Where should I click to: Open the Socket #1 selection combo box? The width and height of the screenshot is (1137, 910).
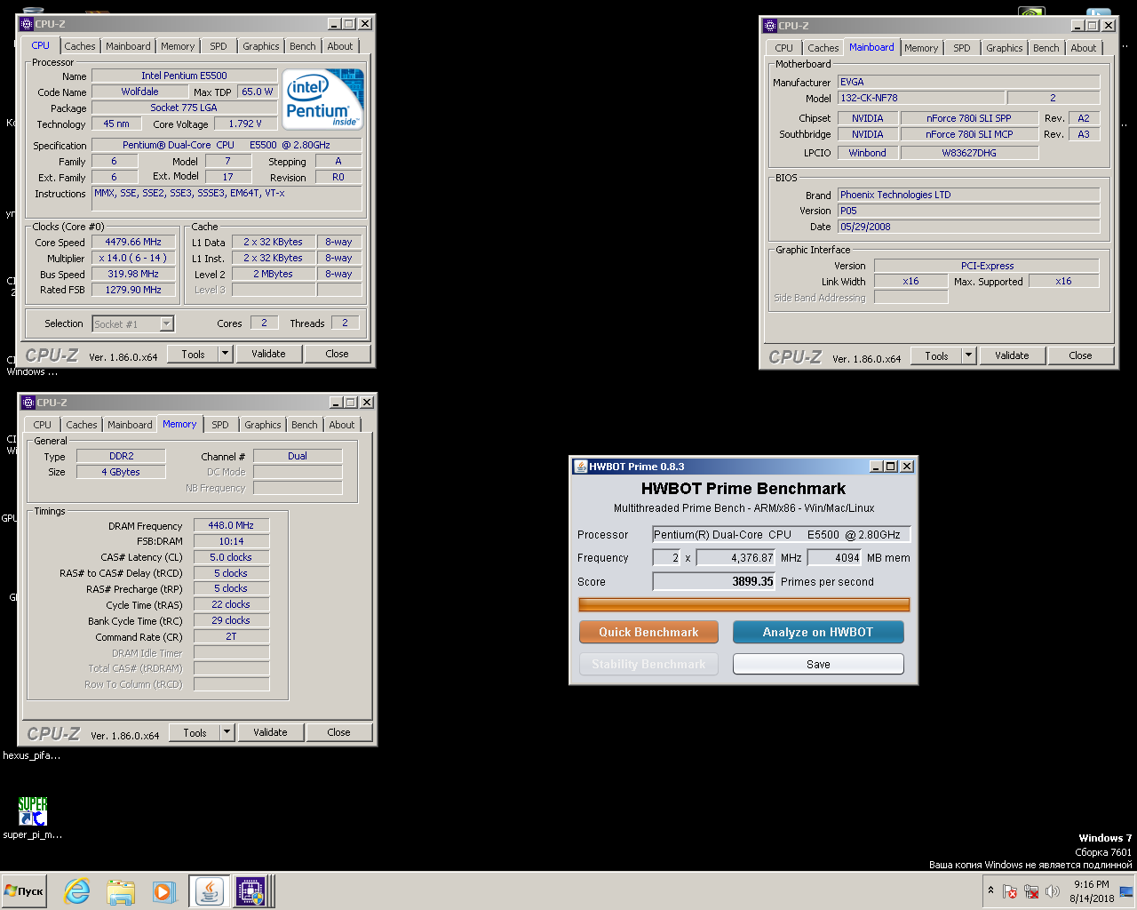click(133, 324)
